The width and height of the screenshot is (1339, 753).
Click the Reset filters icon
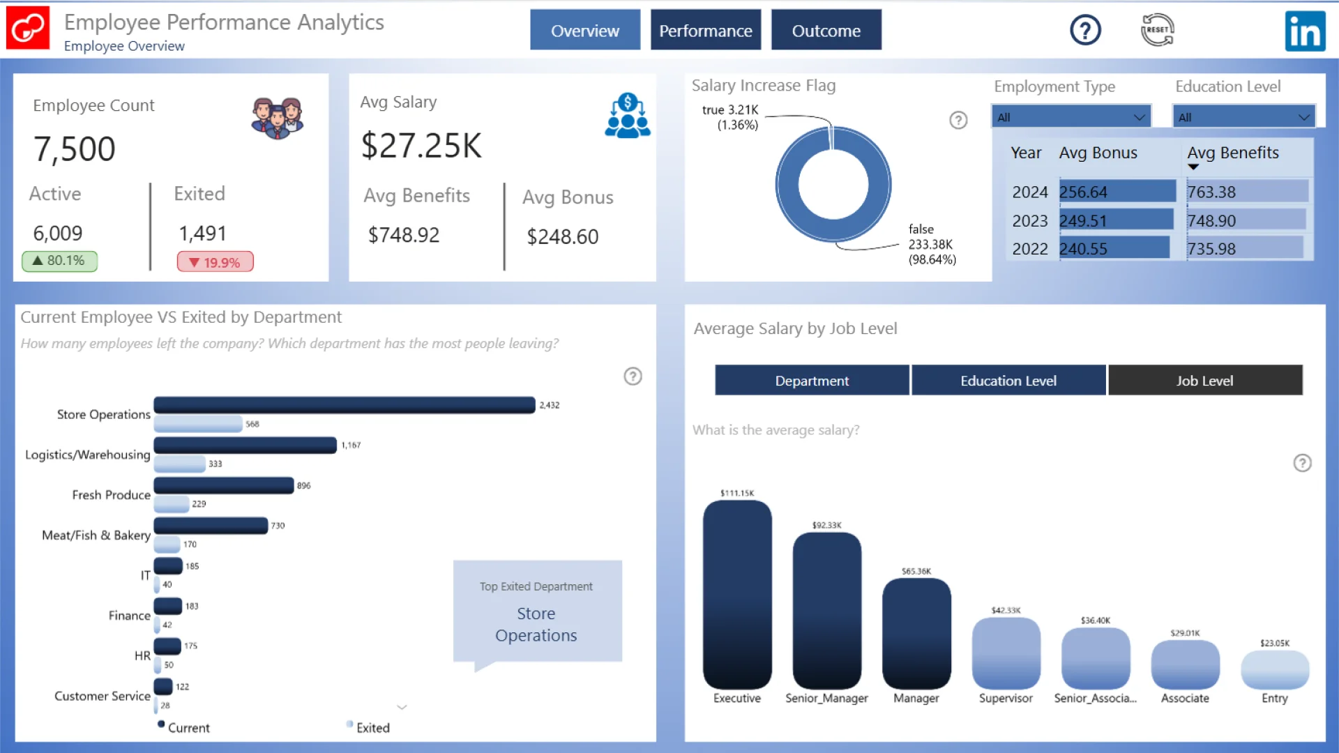click(1157, 31)
